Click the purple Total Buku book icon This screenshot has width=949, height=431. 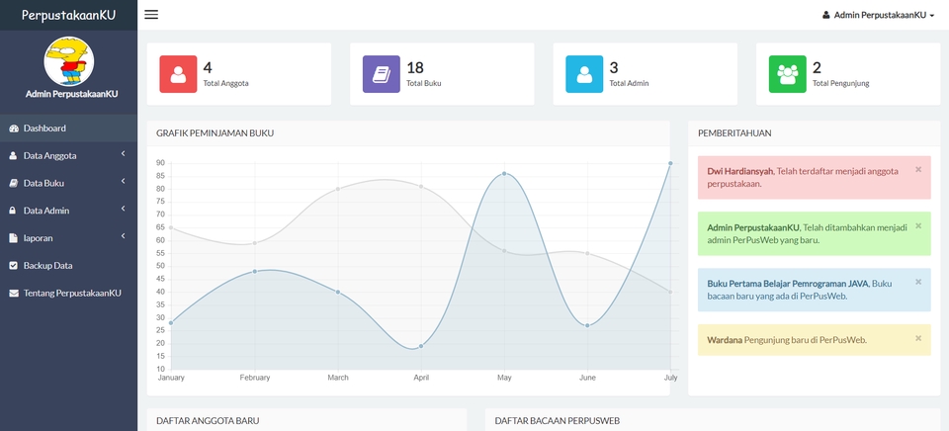tap(382, 74)
